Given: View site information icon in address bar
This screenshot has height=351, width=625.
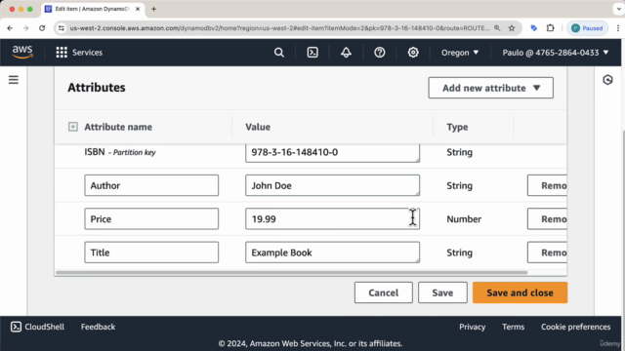Looking at the screenshot, I should [x=61, y=28].
